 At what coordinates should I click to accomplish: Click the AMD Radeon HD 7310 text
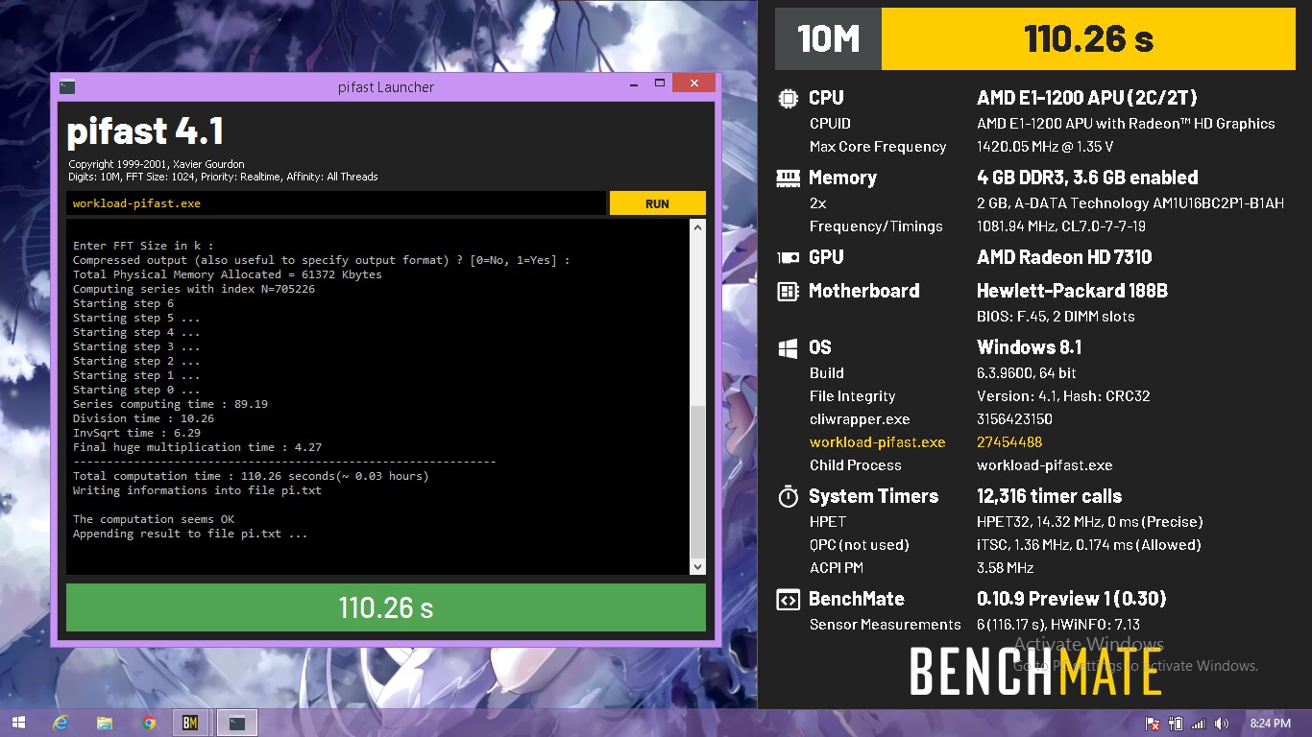[x=1064, y=257]
